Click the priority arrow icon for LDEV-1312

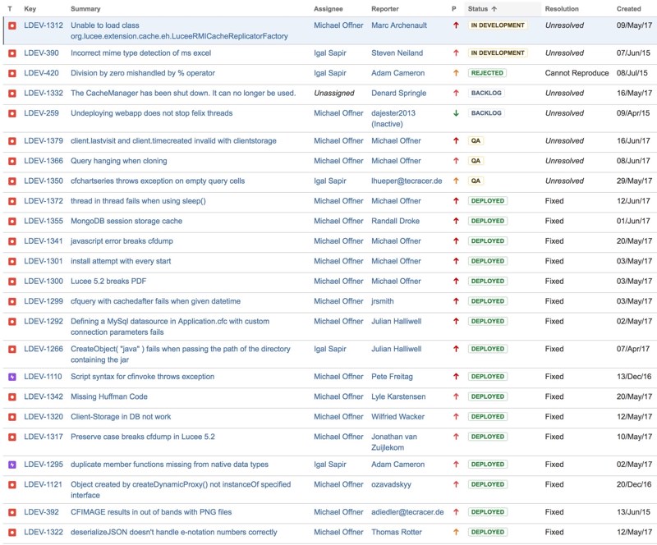pyautogui.click(x=456, y=25)
